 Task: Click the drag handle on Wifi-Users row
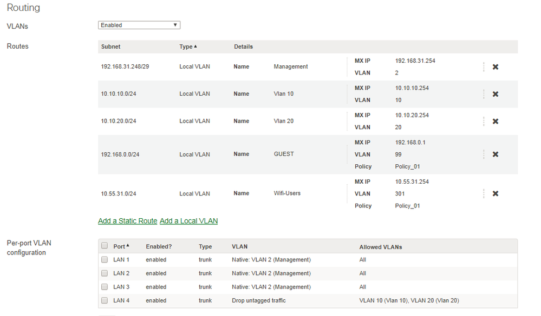(x=484, y=194)
